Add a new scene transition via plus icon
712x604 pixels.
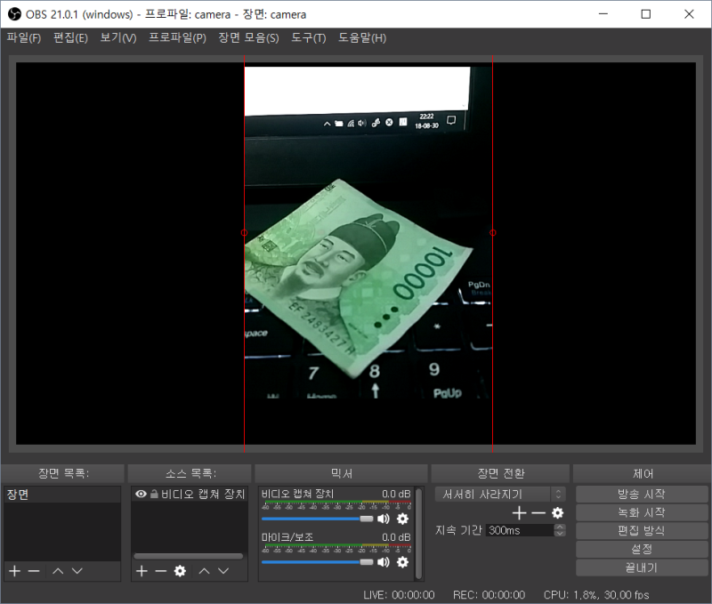519,512
